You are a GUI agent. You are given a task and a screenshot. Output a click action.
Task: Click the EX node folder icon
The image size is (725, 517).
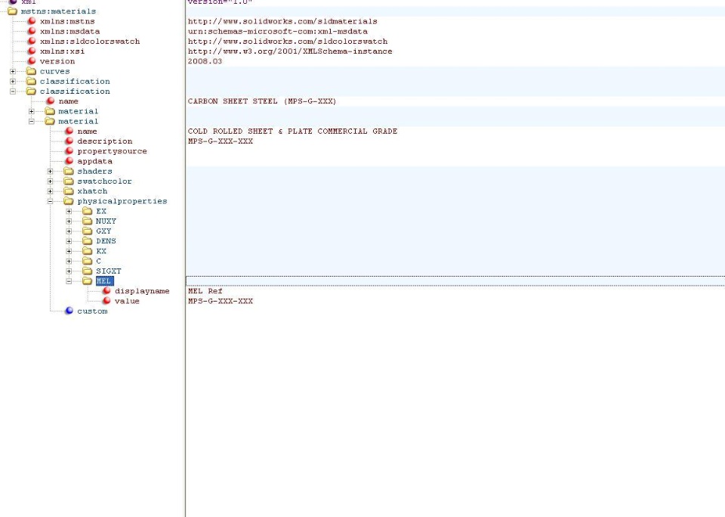(88, 211)
